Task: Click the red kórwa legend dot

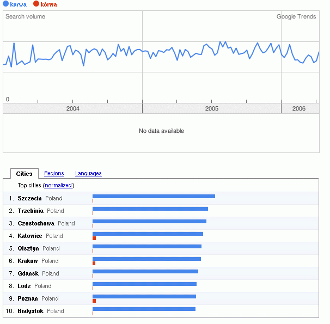Action: click(36, 4)
